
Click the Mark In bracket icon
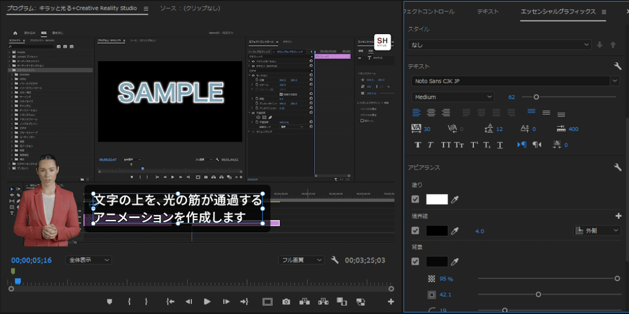coord(129,301)
